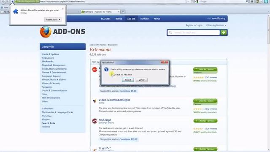Screen dimensions: 270x152
Task: Open the Shopping category
Action: click(x=47, y=87)
